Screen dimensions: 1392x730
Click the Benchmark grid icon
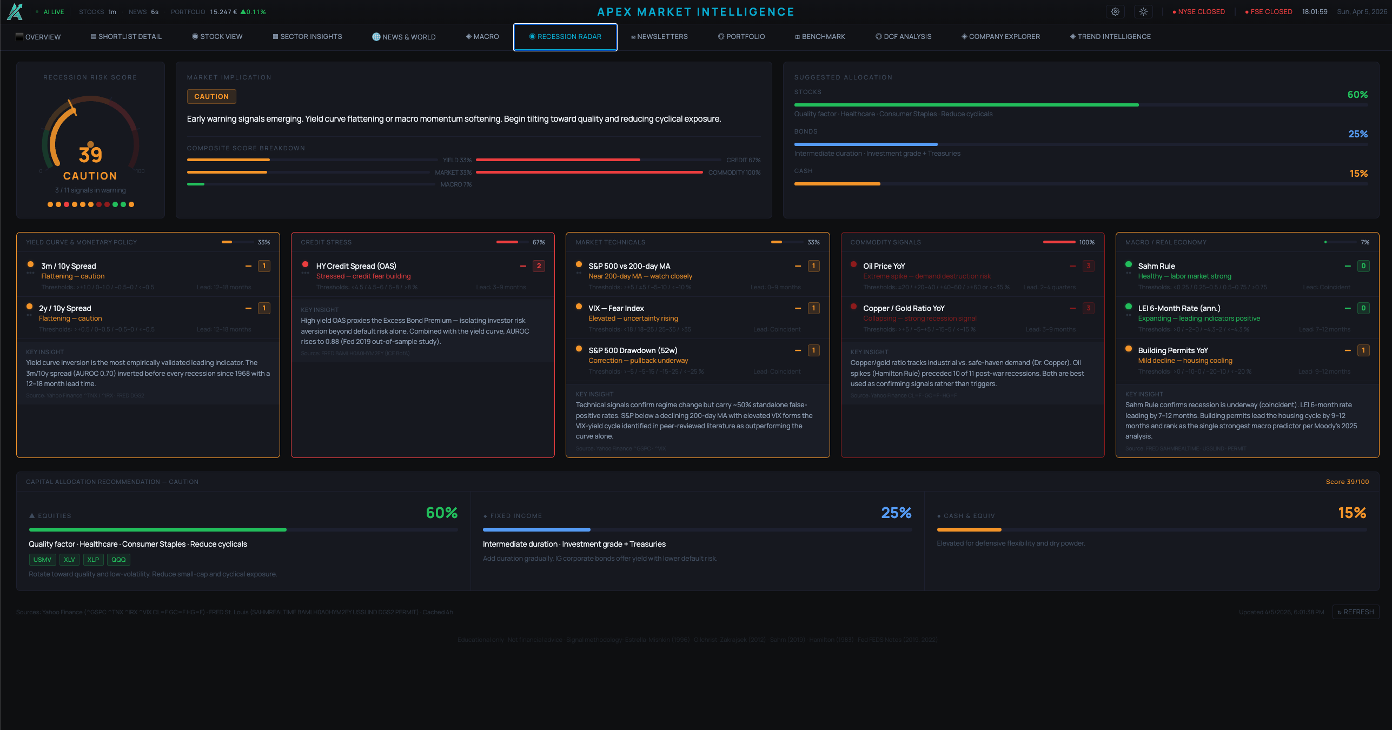797,37
